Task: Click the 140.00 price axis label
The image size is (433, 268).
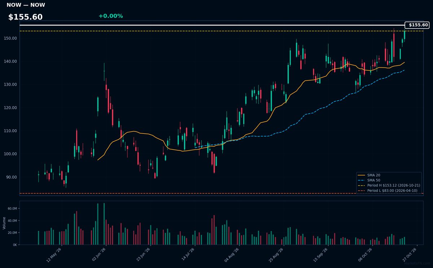Action: [x=11, y=61]
